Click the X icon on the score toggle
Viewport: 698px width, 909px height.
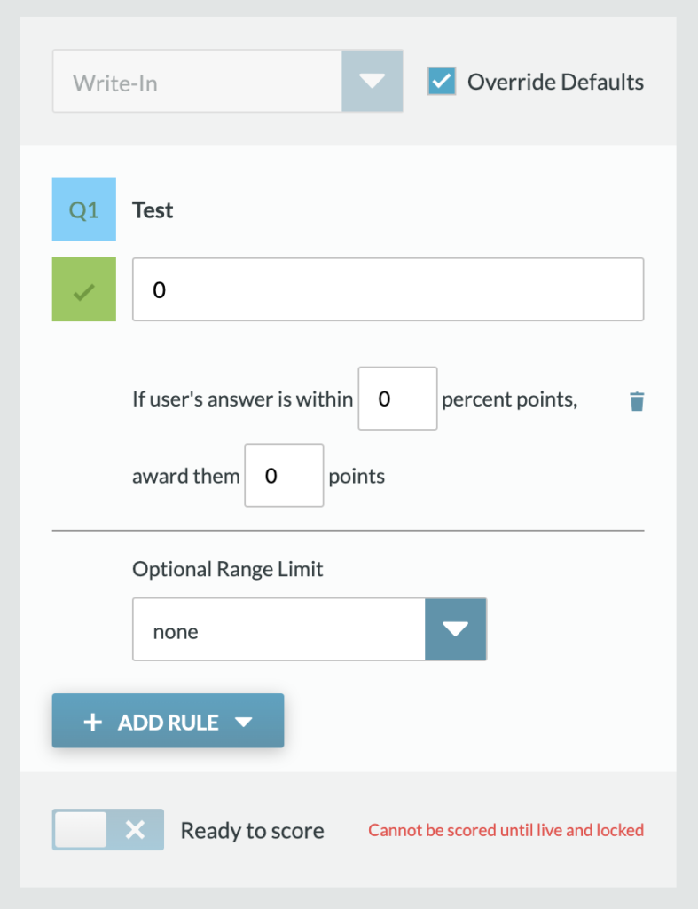click(x=135, y=830)
